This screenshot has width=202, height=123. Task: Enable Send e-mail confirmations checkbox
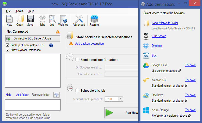[77, 60]
